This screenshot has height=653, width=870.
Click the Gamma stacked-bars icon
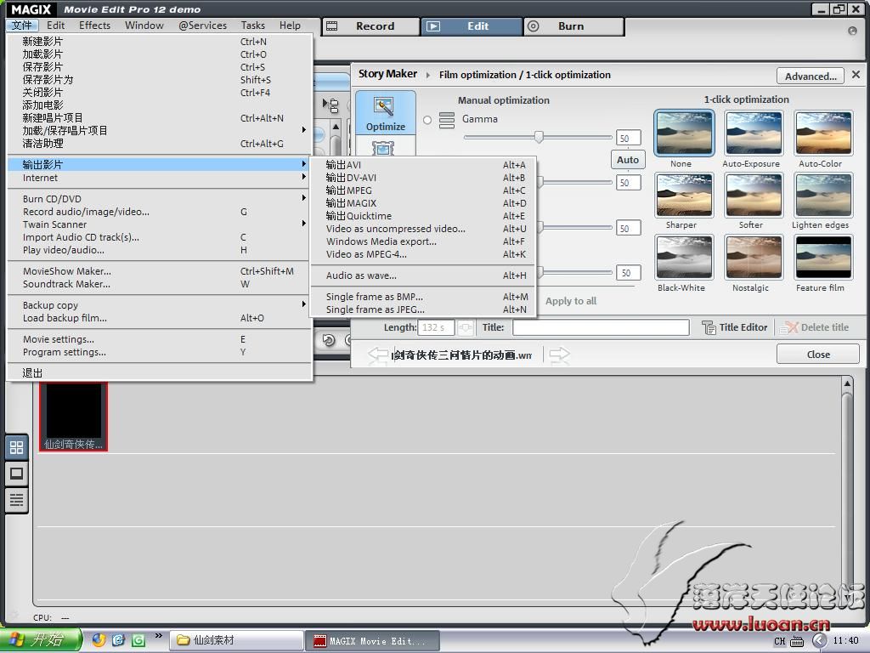click(x=447, y=120)
